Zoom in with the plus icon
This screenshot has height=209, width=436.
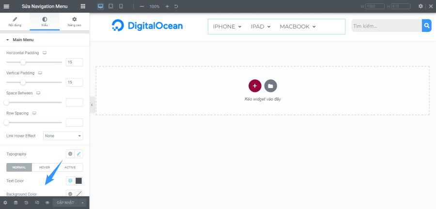click(x=167, y=6)
